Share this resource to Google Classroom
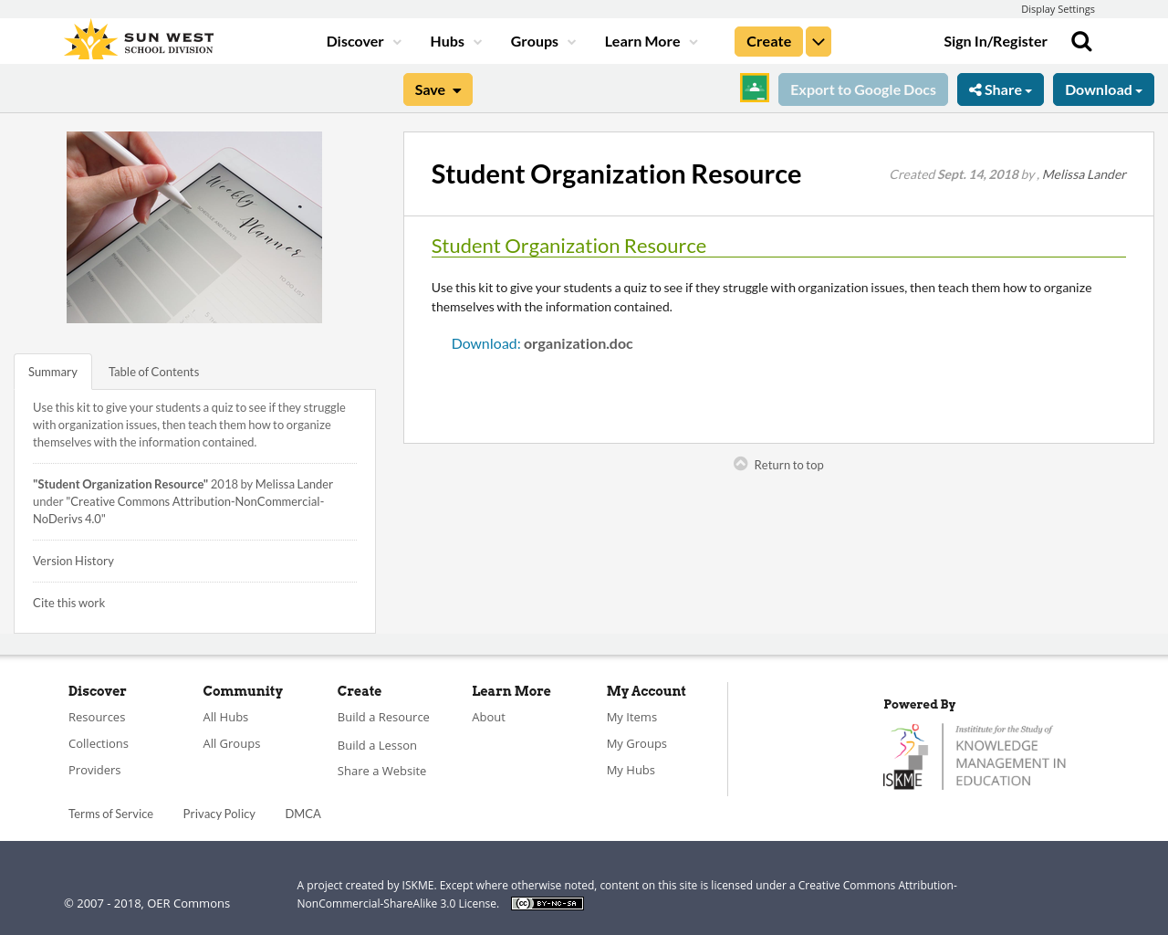Screen dimensions: 1168x935 (x=754, y=88)
